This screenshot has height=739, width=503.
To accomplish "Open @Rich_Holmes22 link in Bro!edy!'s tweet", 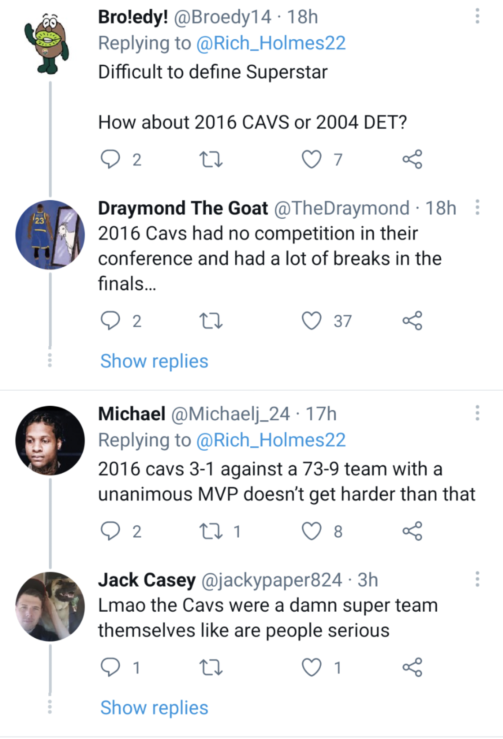I will 271,43.
